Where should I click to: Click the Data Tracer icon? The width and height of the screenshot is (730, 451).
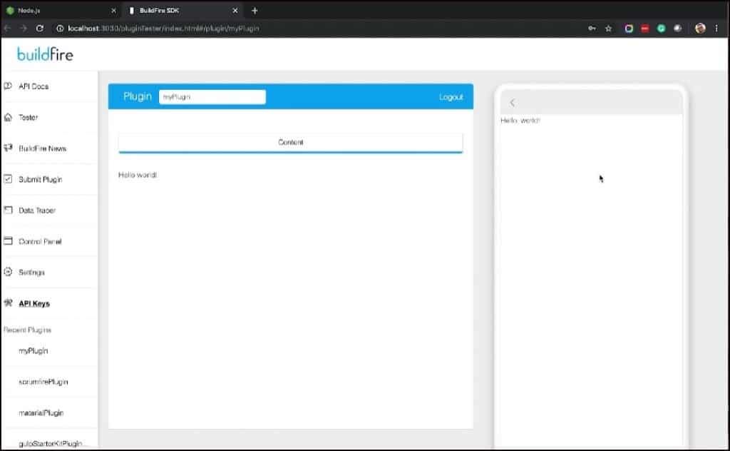coord(8,211)
